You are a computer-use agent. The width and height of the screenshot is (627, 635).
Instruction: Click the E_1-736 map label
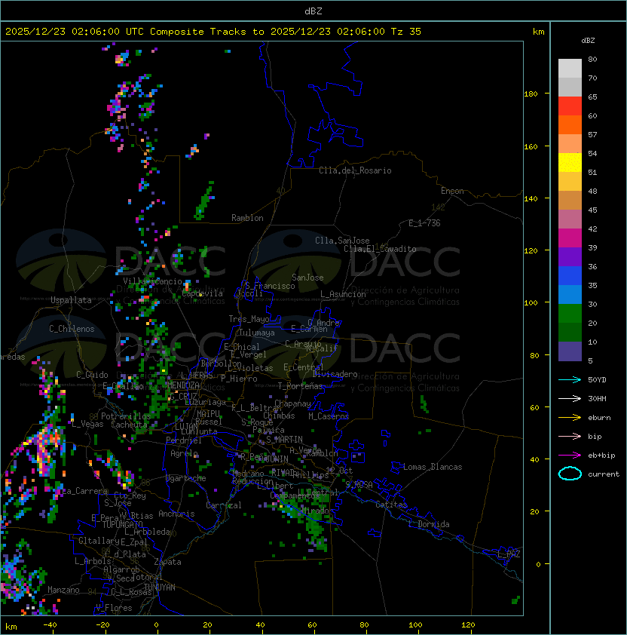click(x=424, y=223)
